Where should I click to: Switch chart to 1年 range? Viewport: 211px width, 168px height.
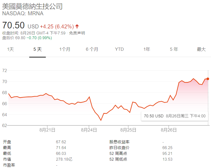147,49
